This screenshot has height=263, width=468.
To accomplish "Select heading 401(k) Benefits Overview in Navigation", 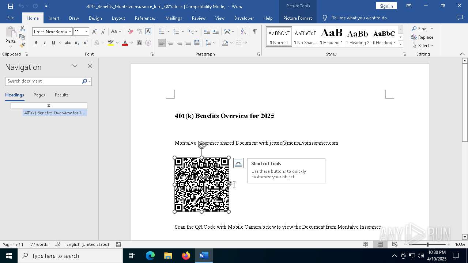I will click(54, 113).
